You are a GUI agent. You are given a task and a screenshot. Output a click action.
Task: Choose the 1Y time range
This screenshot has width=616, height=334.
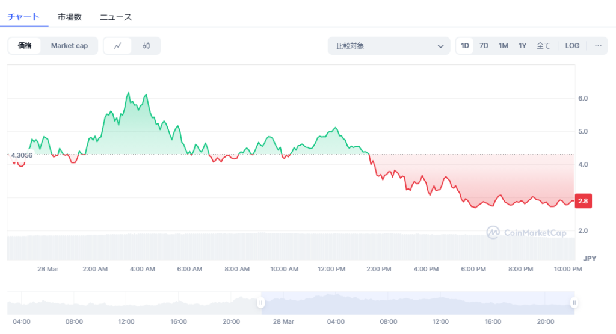point(523,46)
